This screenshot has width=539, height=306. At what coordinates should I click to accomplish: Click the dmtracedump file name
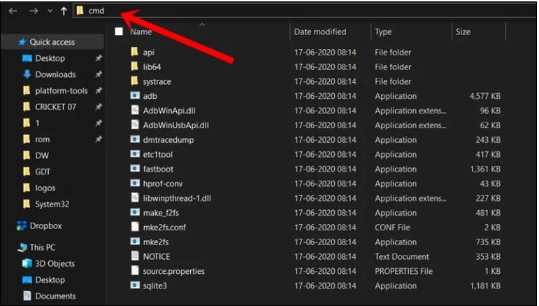pos(168,140)
